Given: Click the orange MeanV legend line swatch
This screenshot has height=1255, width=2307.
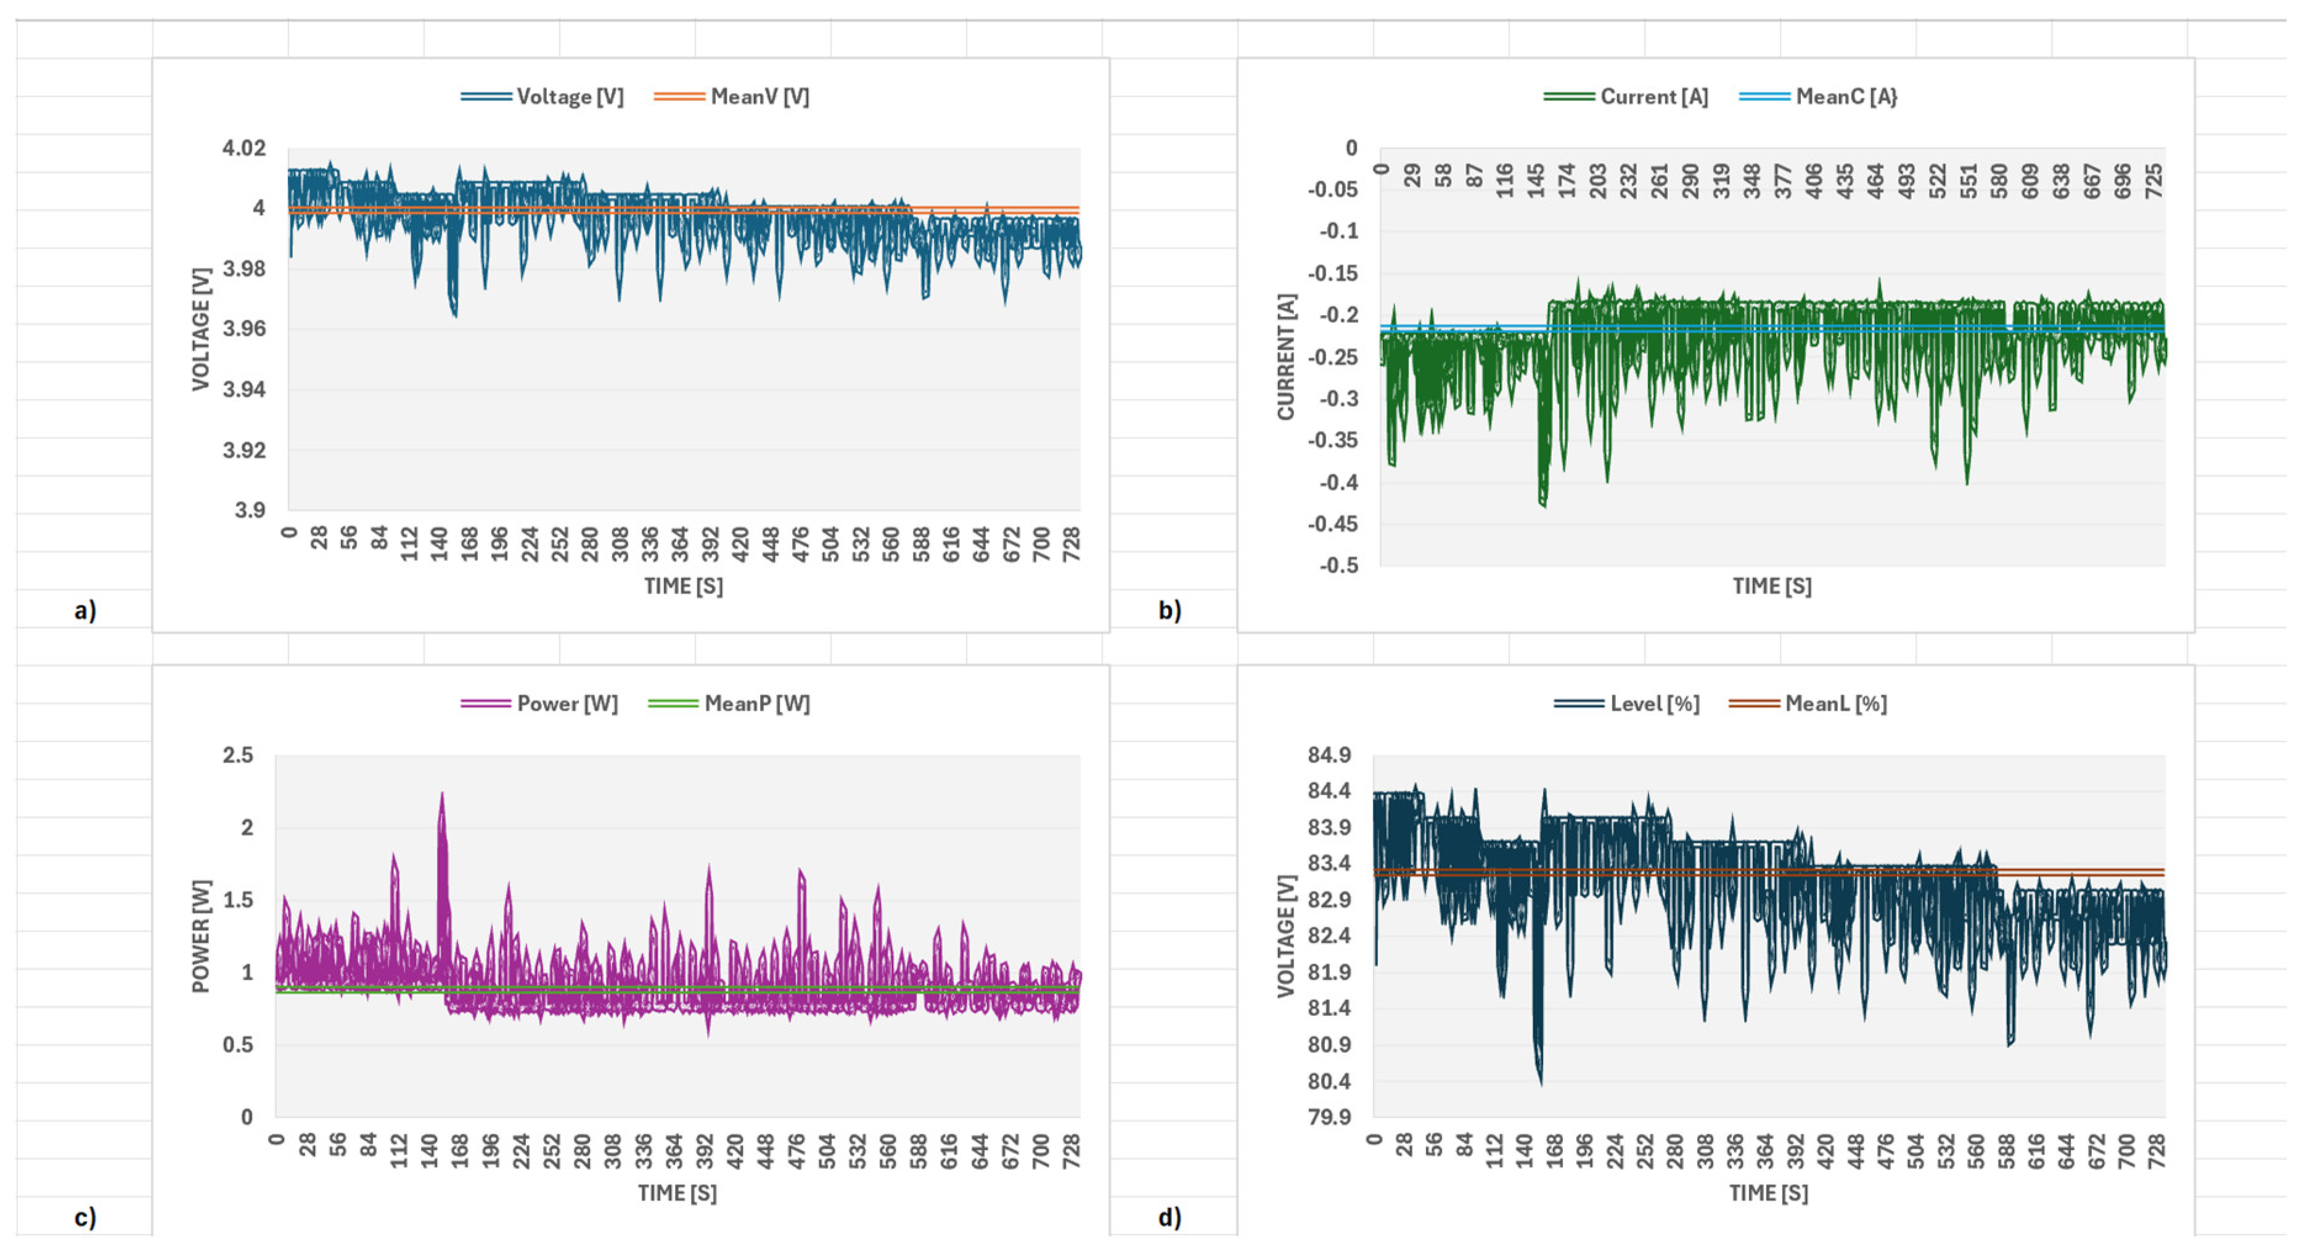Looking at the screenshot, I should click(679, 97).
